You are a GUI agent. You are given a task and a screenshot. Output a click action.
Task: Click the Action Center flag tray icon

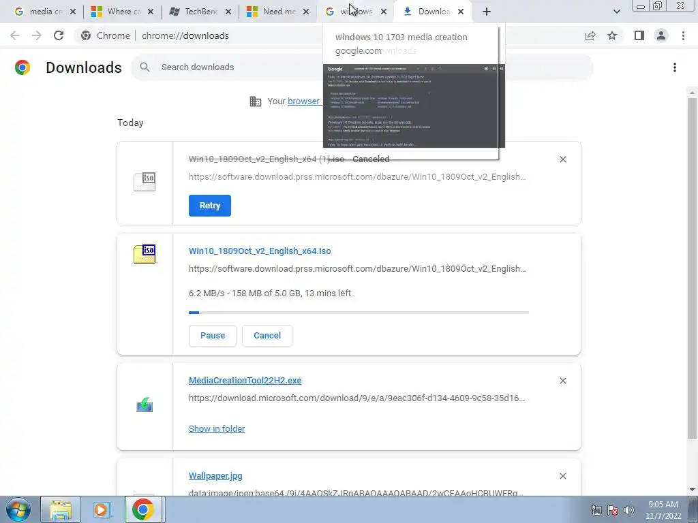pyautogui.click(x=613, y=510)
